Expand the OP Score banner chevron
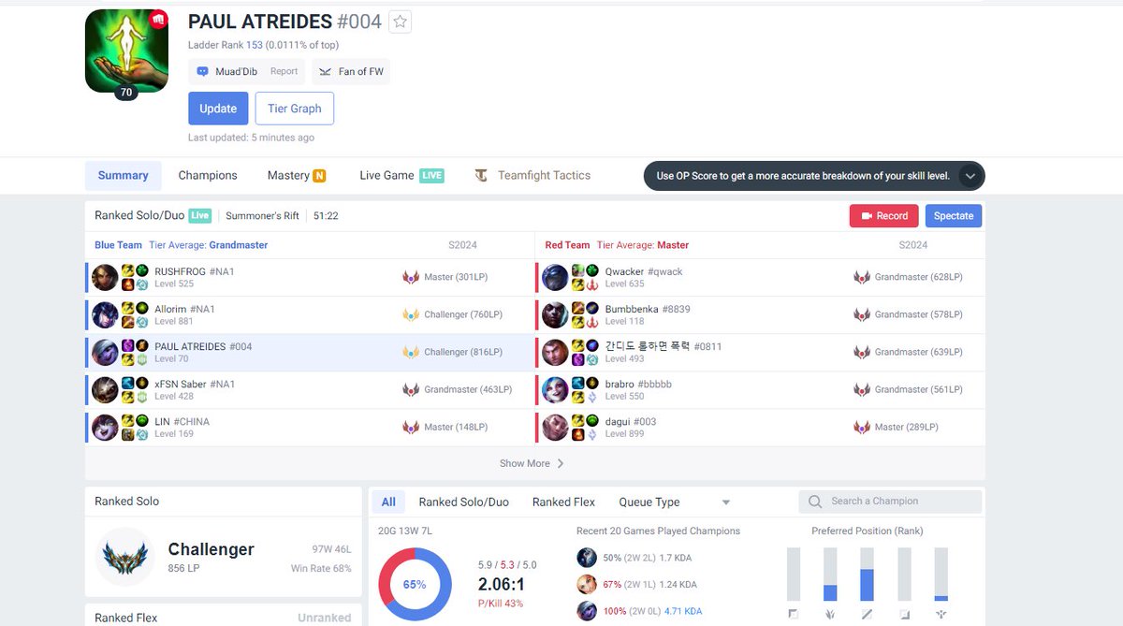This screenshot has width=1123, height=626. coord(970,176)
